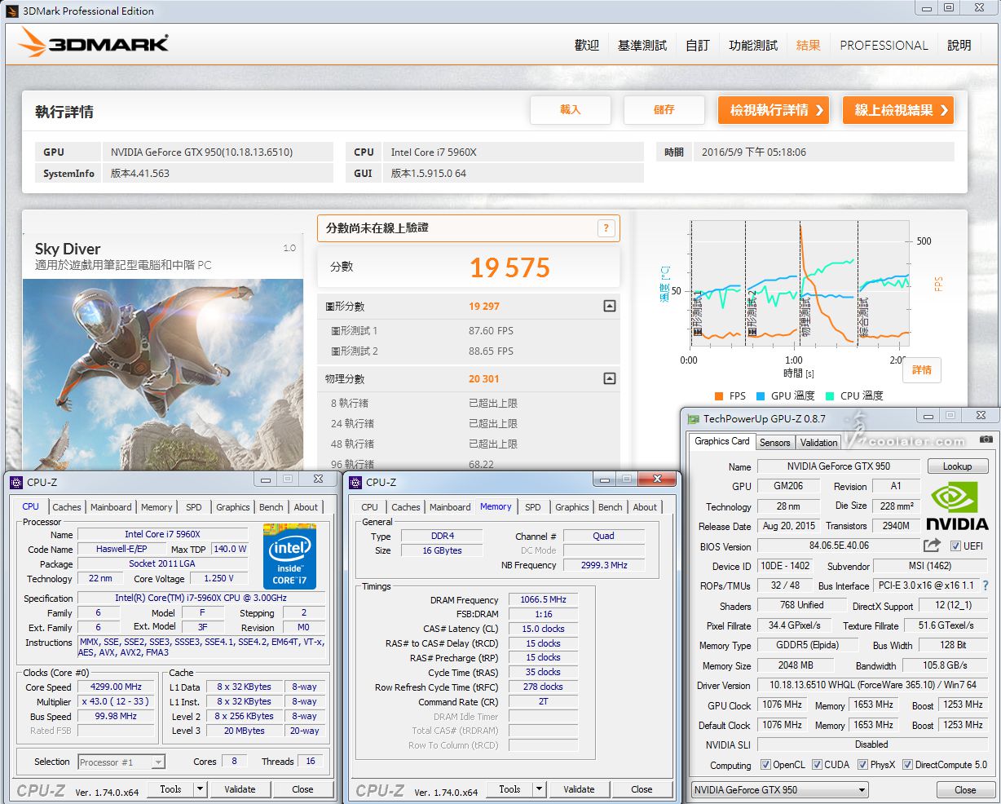The image size is (1001, 804).
Task: Click the Code Name value Haswell-E/EP
Action: click(121, 549)
